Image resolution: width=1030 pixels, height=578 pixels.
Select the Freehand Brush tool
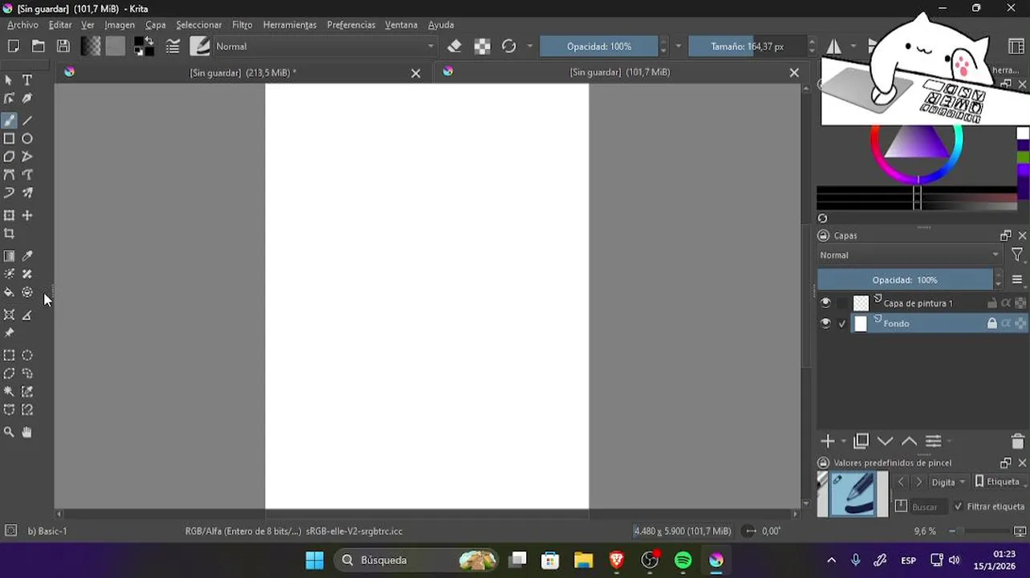[9, 120]
